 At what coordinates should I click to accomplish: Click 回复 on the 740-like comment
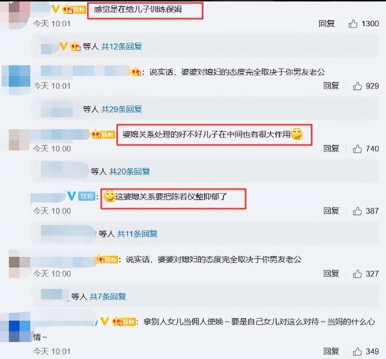(331, 148)
